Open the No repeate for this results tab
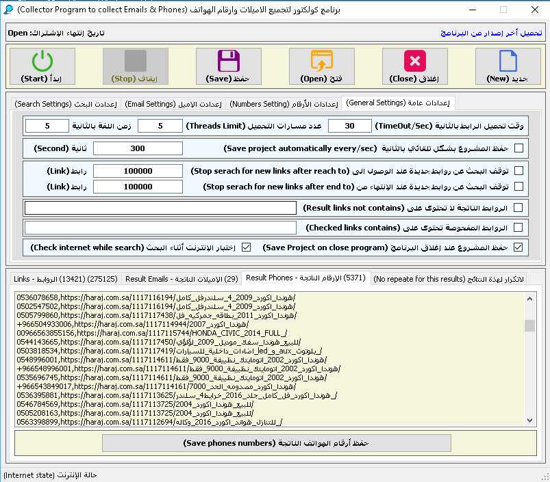Screen dimensions: 550x482 click(x=449, y=279)
